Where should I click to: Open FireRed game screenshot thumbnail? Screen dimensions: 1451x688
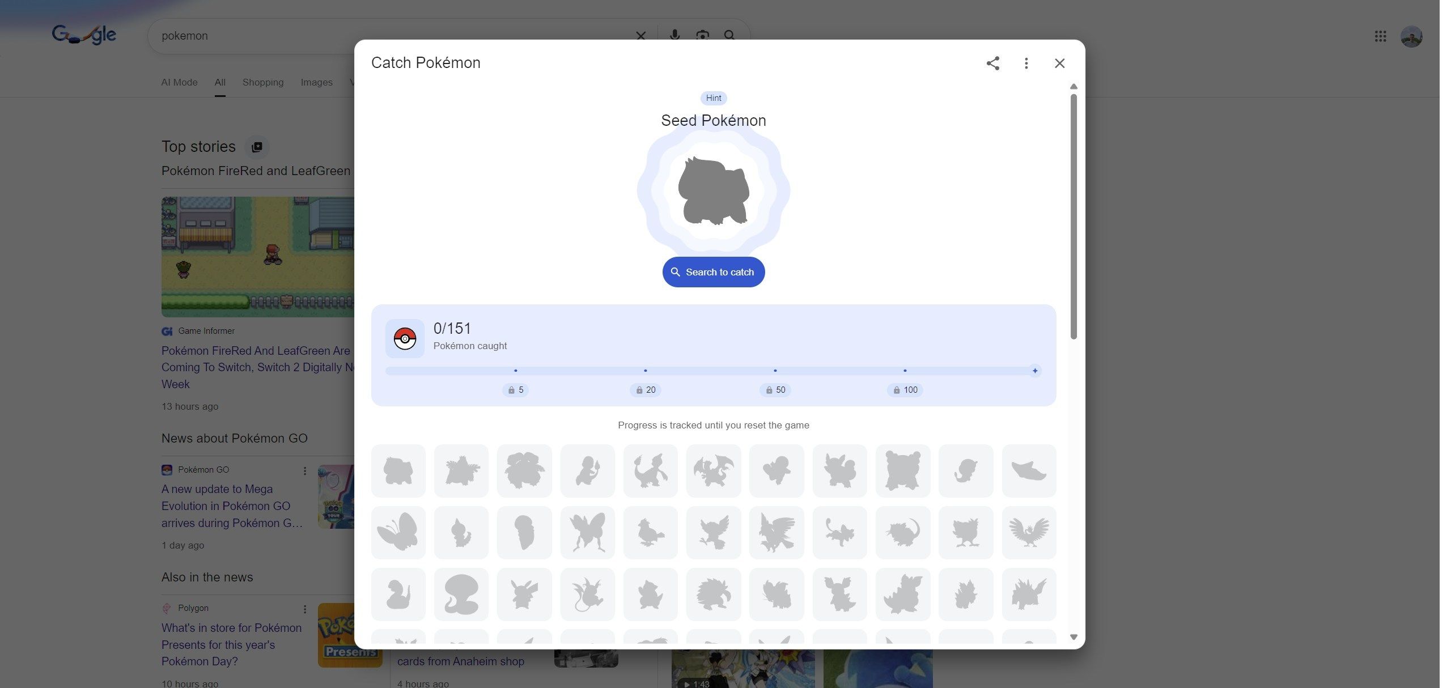pyautogui.click(x=258, y=257)
